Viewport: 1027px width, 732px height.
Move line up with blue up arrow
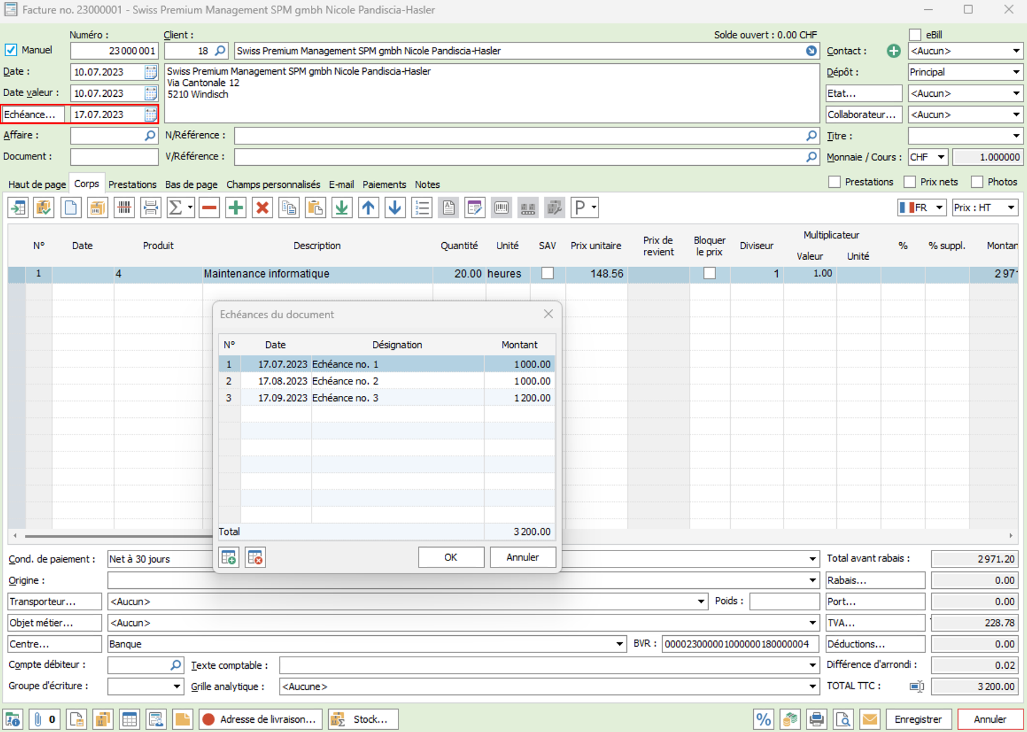click(x=368, y=207)
